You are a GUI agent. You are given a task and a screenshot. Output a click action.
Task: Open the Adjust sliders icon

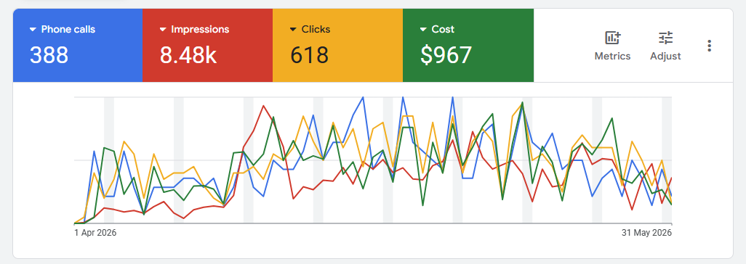coord(665,38)
